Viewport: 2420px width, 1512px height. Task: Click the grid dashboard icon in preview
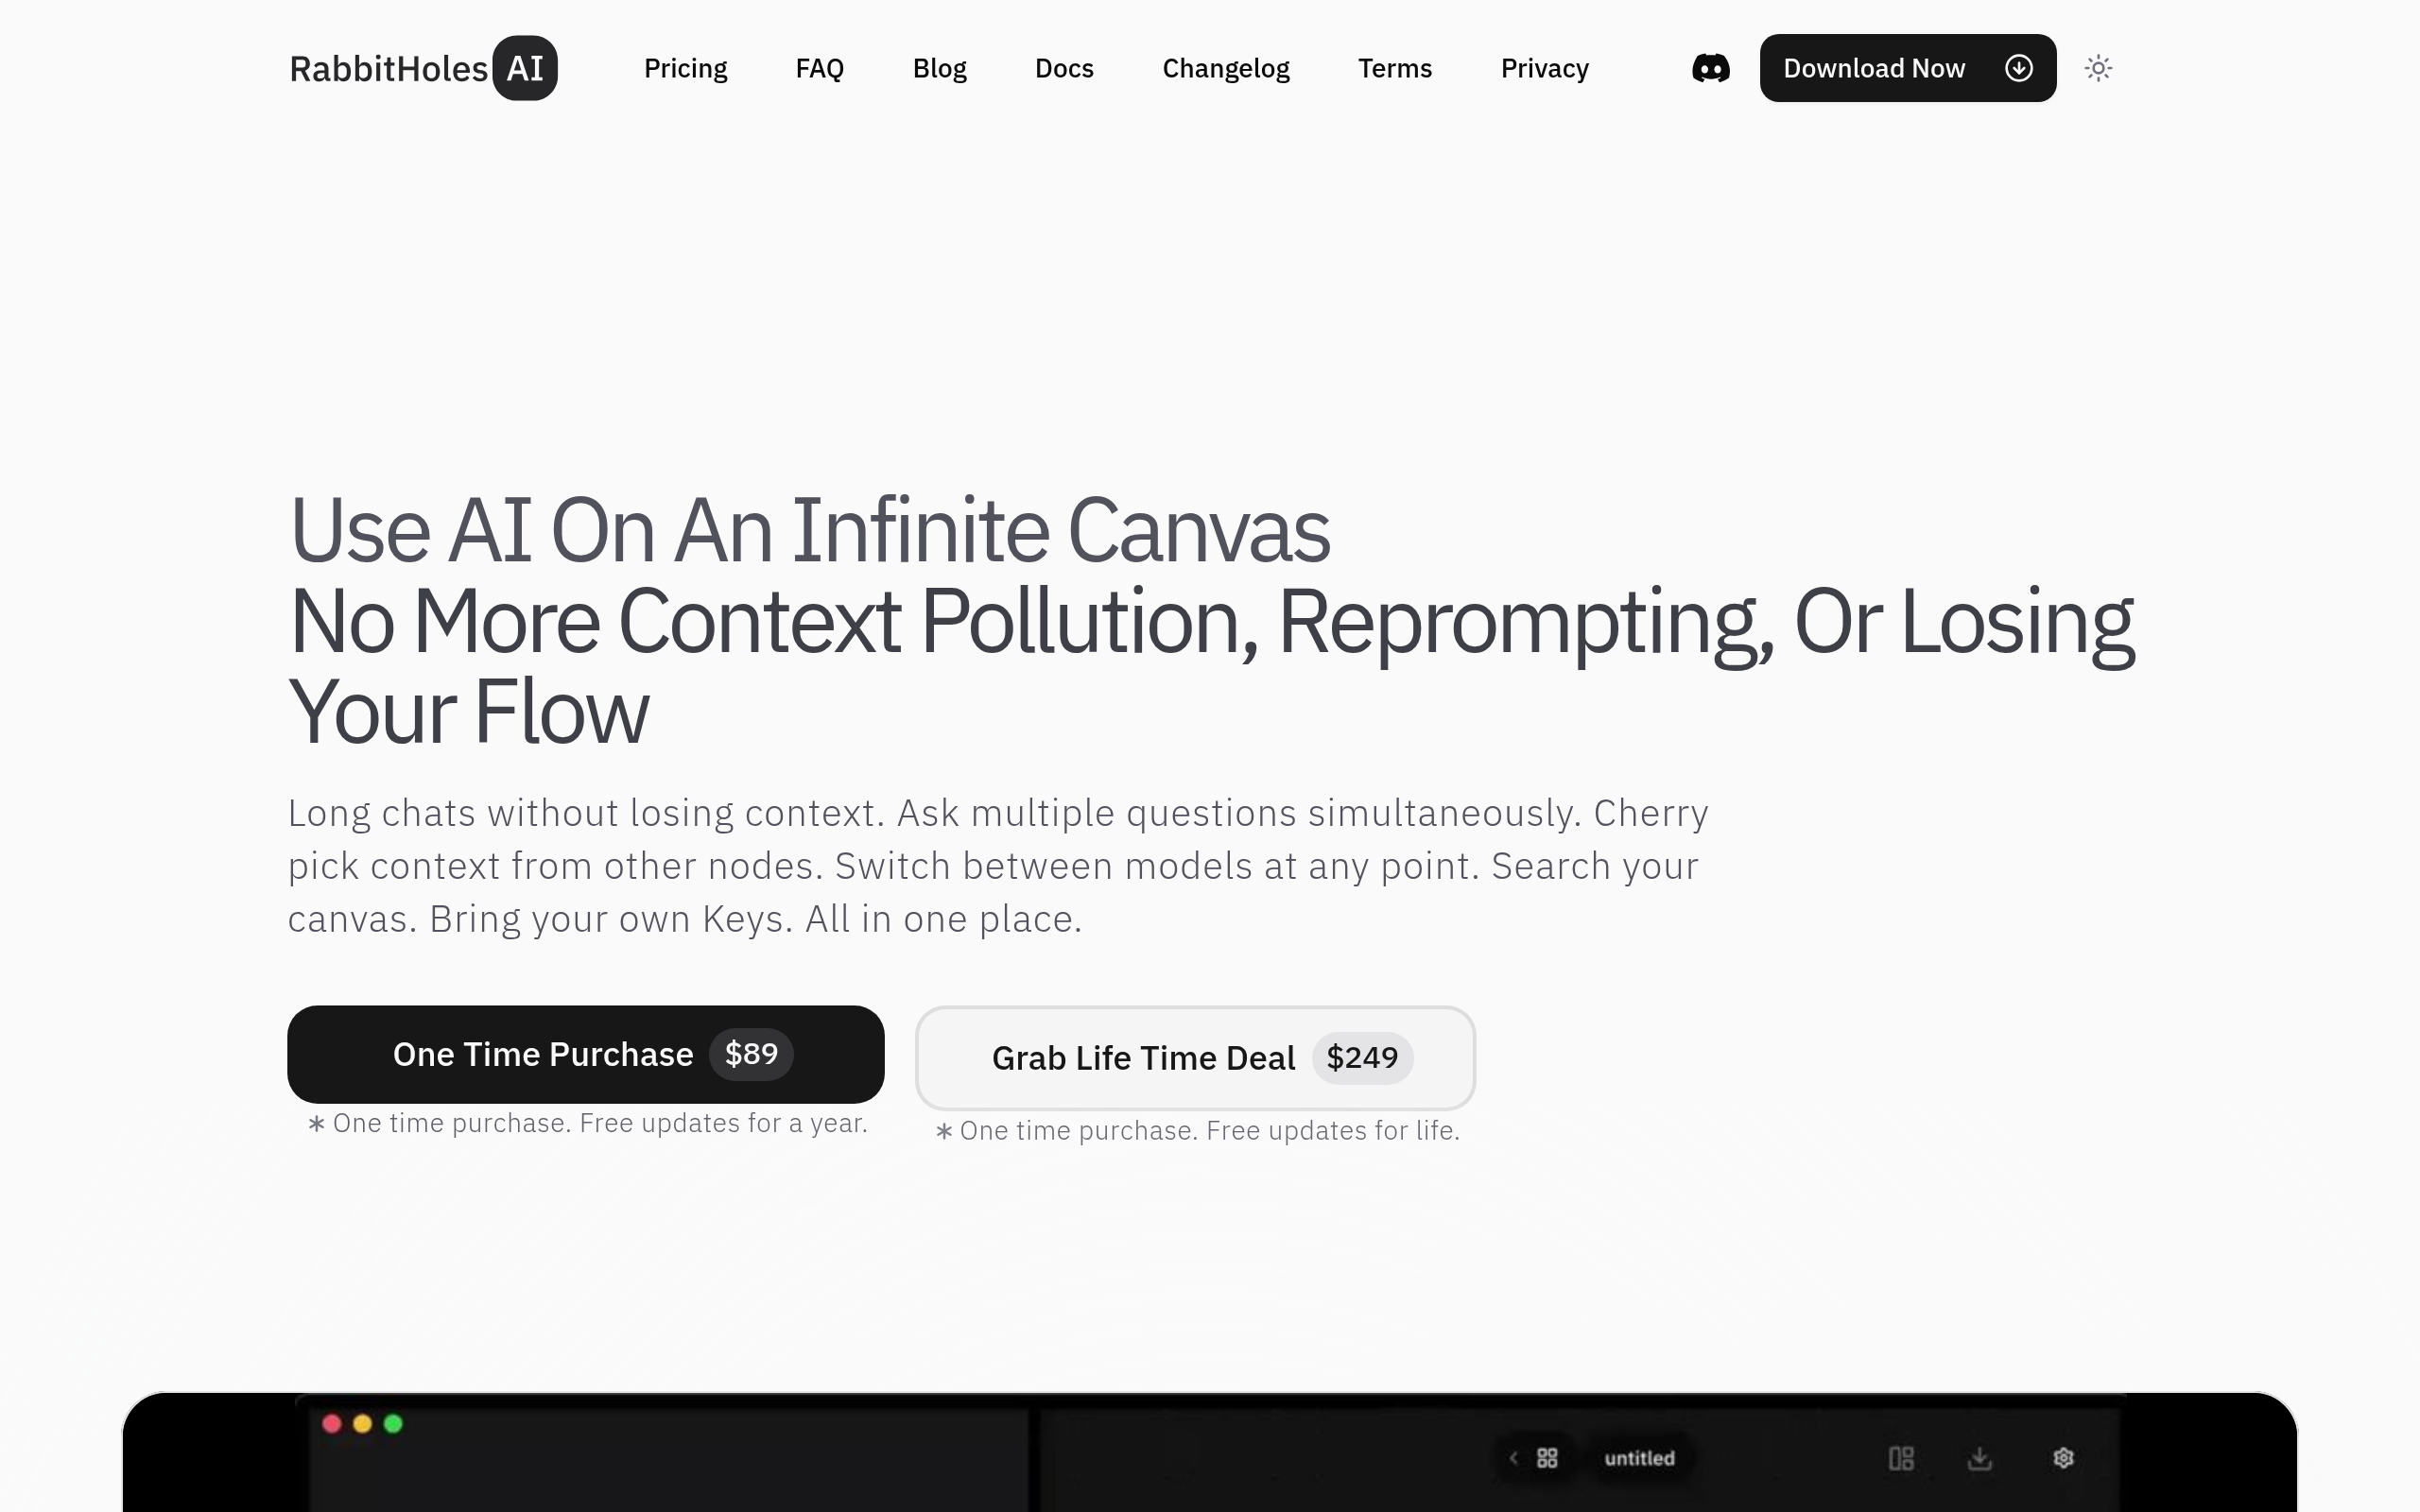click(1547, 1458)
